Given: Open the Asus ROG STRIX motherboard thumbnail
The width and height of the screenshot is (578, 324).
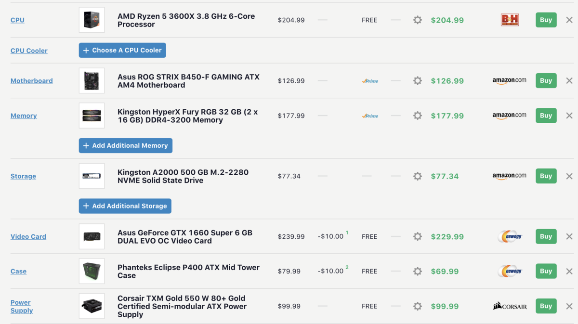Looking at the screenshot, I should pos(92,81).
